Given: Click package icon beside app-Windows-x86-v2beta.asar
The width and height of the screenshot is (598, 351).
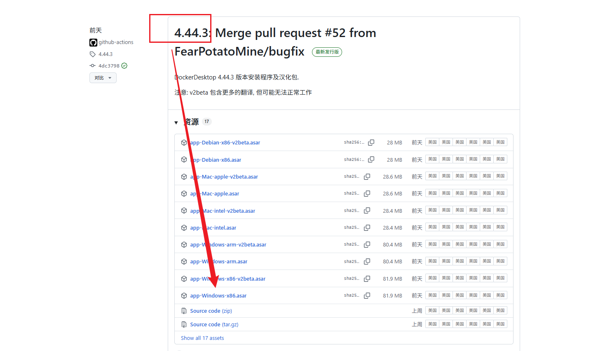Looking at the screenshot, I should click(184, 279).
